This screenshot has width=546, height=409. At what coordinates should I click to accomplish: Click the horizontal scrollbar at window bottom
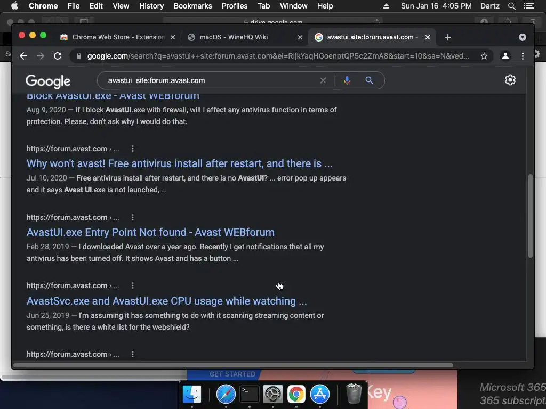pos(234,365)
